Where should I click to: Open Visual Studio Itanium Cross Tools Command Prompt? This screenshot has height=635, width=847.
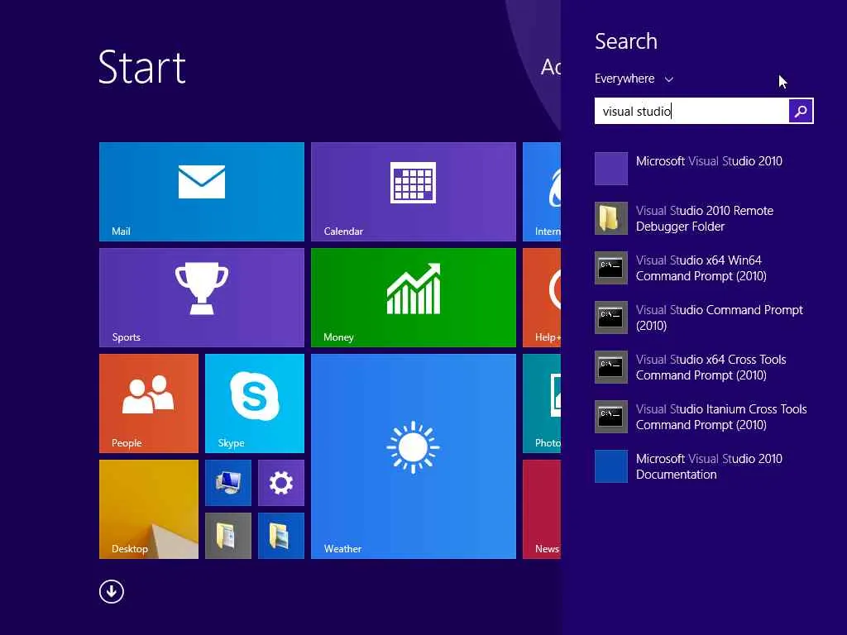click(x=704, y=417)
